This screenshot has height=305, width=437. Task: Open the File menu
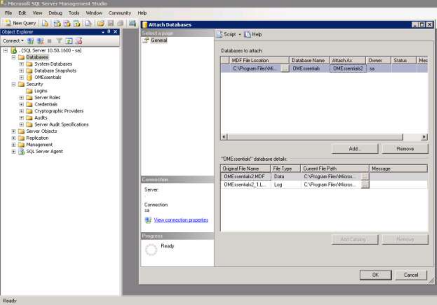coord(8,13)
